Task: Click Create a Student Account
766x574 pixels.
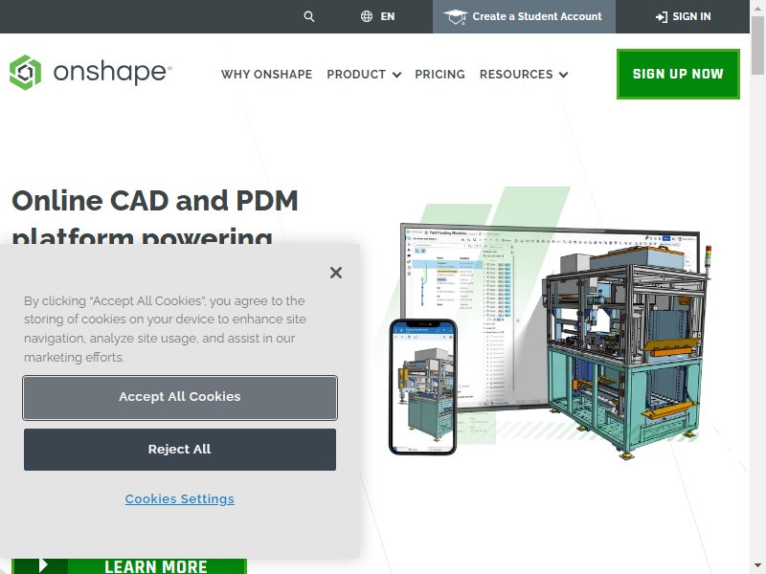Action: pyautogui.click(x=524, y=16)
